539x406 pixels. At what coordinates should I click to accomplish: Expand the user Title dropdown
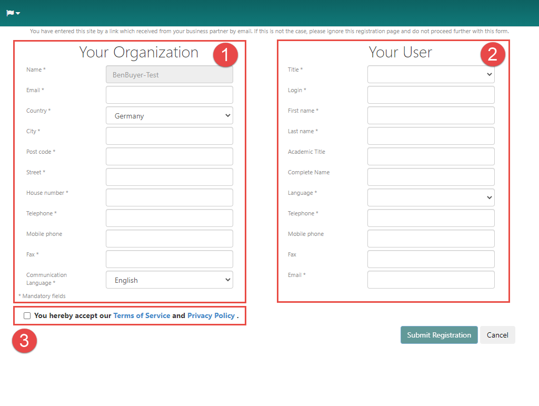pos(431,75)
